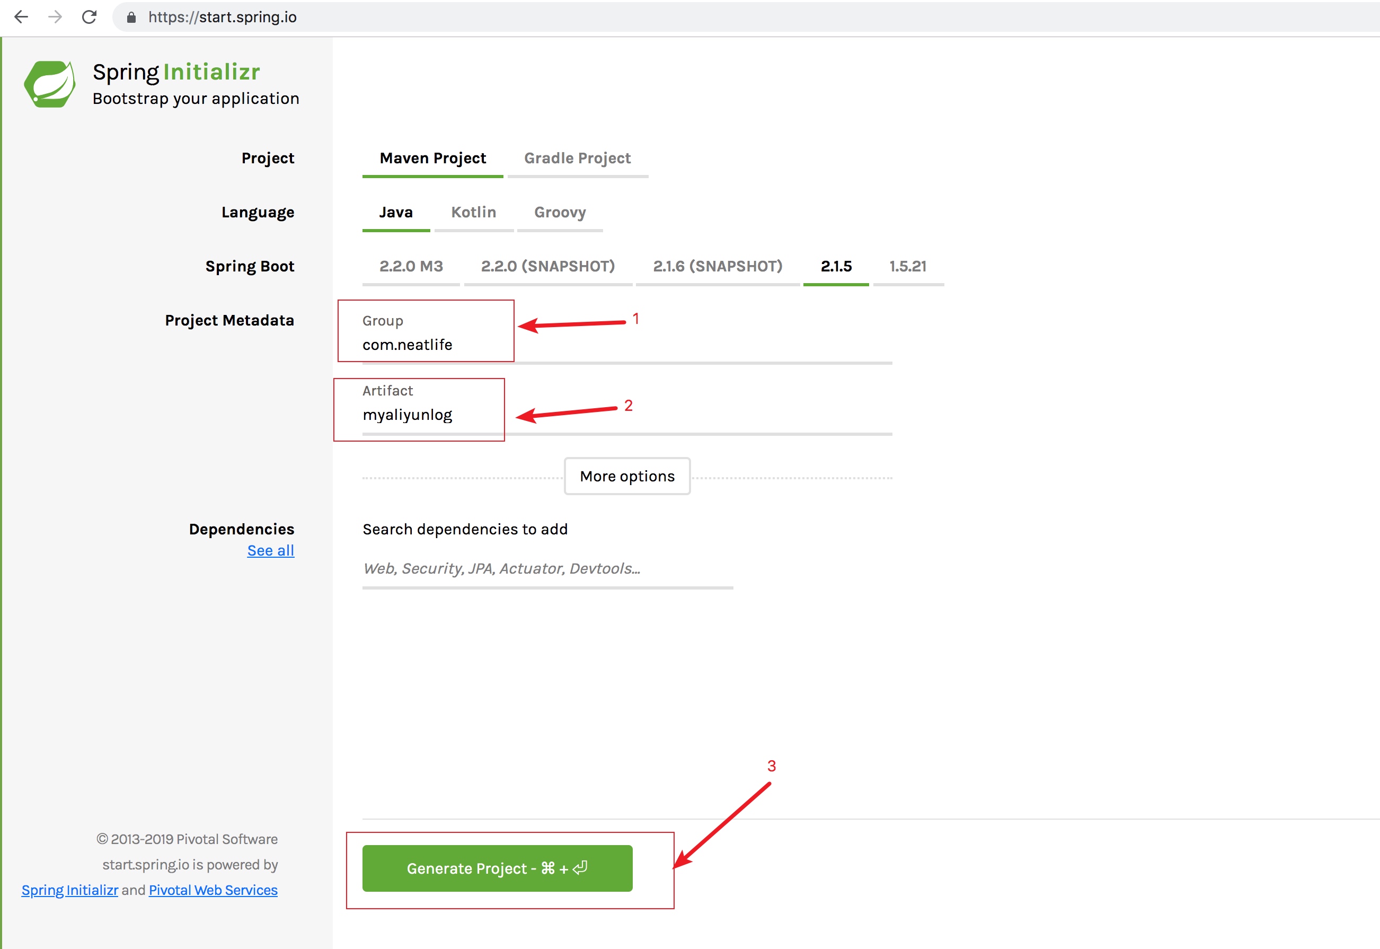1380x949 pixels.
Task: Click the padlock icon in address bar
Action: point(131,17)
